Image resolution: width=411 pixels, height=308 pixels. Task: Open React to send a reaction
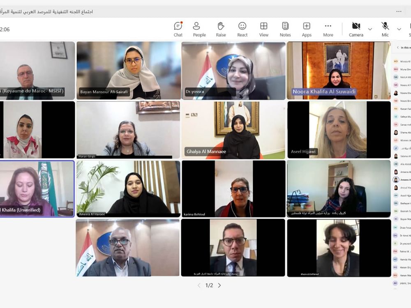[x=242, y=29]
